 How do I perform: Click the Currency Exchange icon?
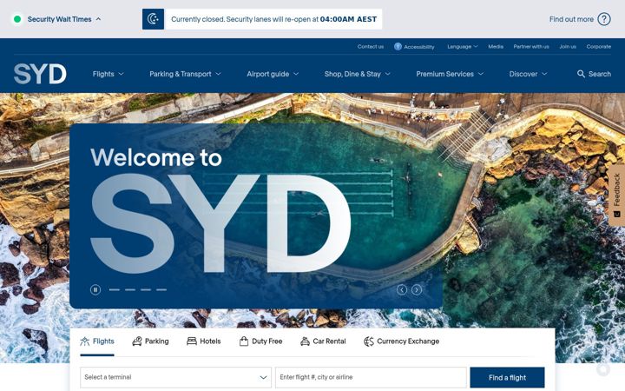369,341
